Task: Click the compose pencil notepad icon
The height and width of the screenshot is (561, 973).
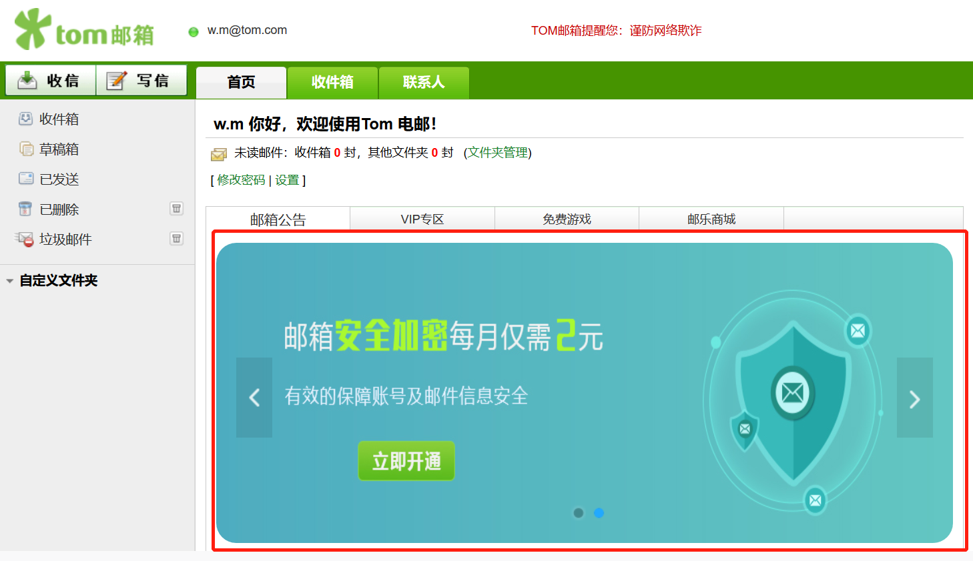Action: click(x=117, y=80)
